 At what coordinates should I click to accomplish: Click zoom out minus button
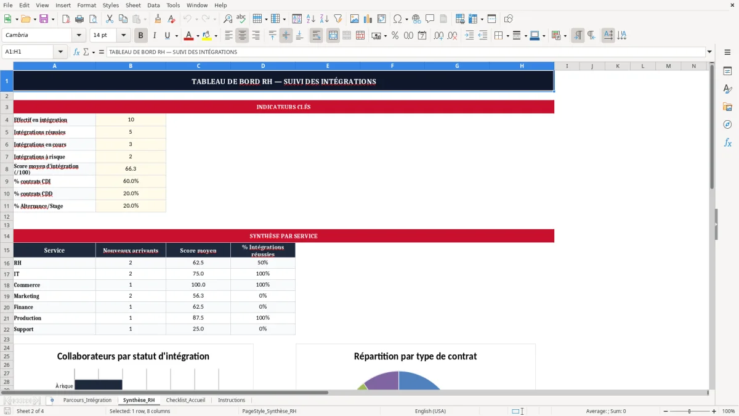[664, 411]
